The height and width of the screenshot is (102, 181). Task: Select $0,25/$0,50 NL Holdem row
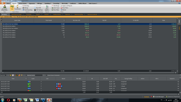pos(89,33)
